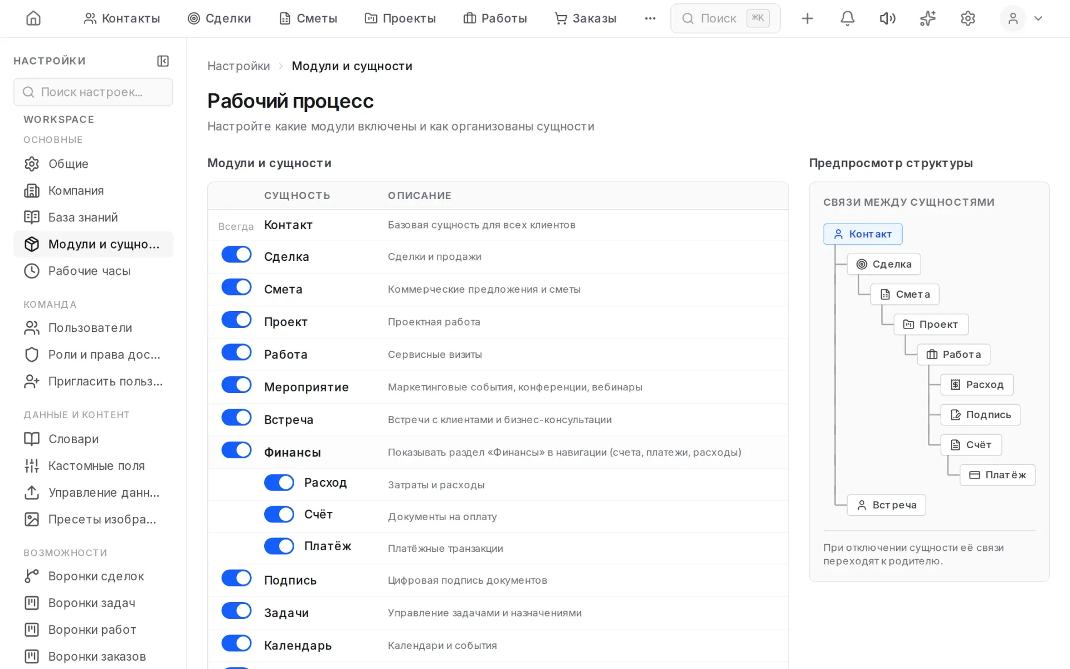Select Платёж node in structure preview
The width and height of the screenshot is (1070, 669).
[x=998, y=475]
